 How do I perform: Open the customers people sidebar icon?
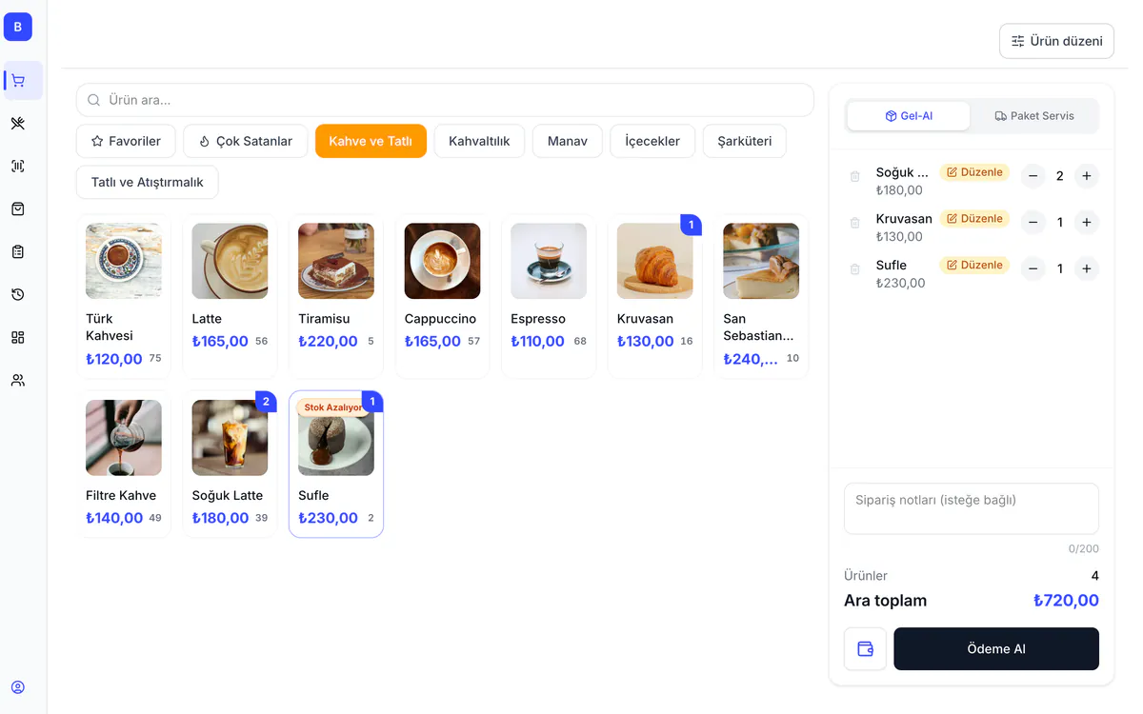tap(18, 381)
